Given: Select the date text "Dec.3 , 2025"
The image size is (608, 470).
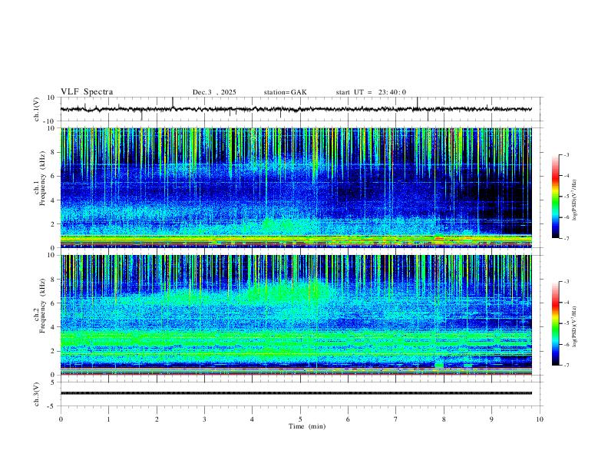Looking at the screenshot, I should tap(214, 92).
